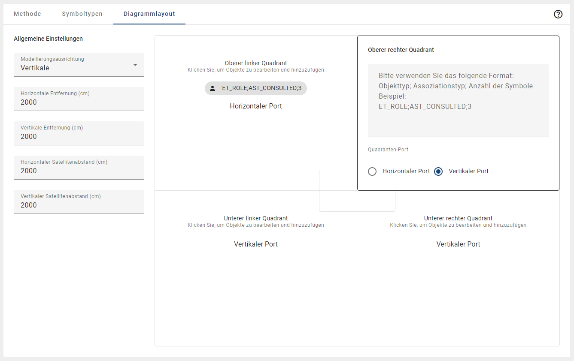
Task: Click the small center box between the quadrants
Action: click(x=357, y=191)
